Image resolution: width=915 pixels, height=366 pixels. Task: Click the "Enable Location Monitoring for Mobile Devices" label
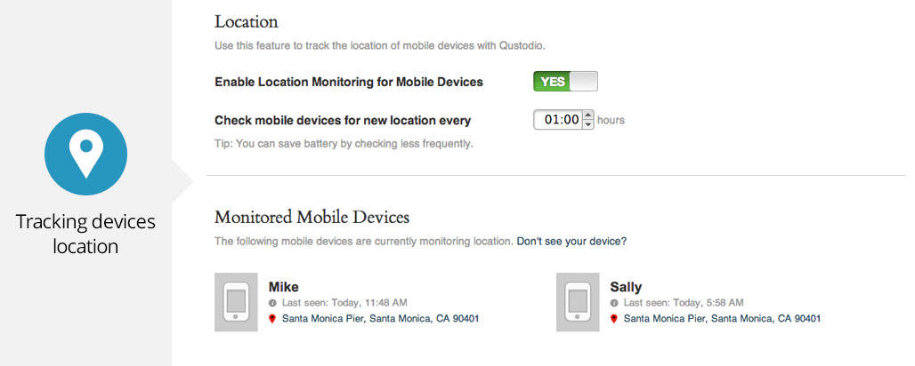click(x=349, y=82)
